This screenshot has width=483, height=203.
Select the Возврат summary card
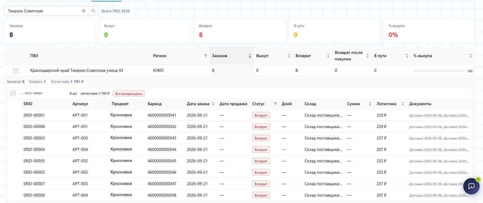coord(240,31)
